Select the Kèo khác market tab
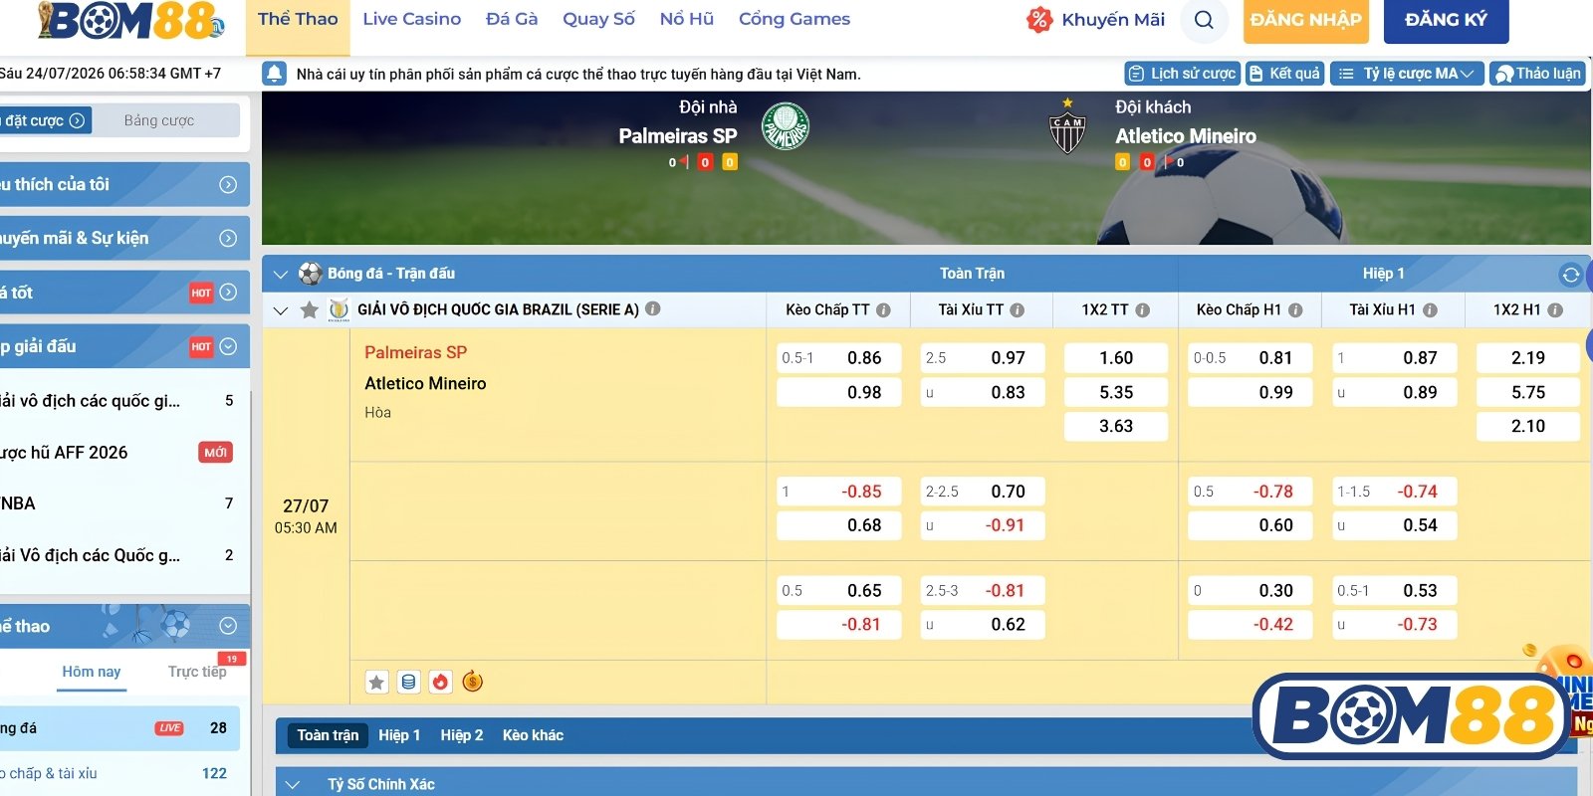Image resolution: width=1593 pixels, height=796 pixels. [x=533, y=735]
